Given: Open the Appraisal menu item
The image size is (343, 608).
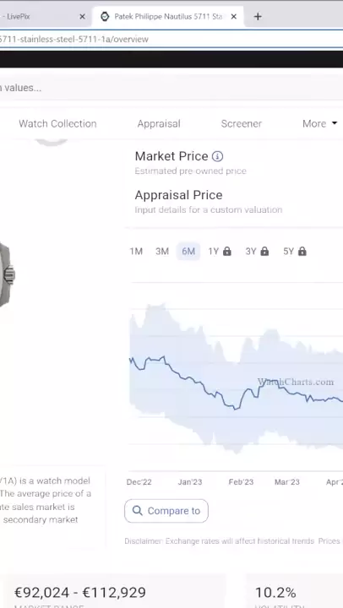Looking at the screenshot, I should point(159,123).
